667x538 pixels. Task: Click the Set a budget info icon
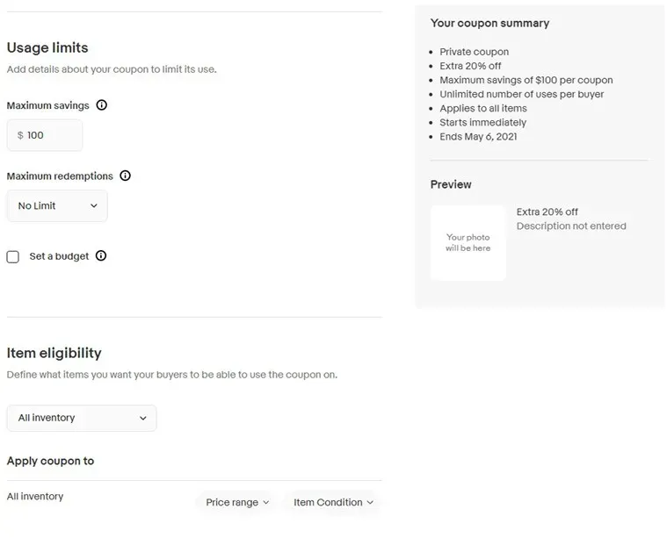click(x=101, y=255)
